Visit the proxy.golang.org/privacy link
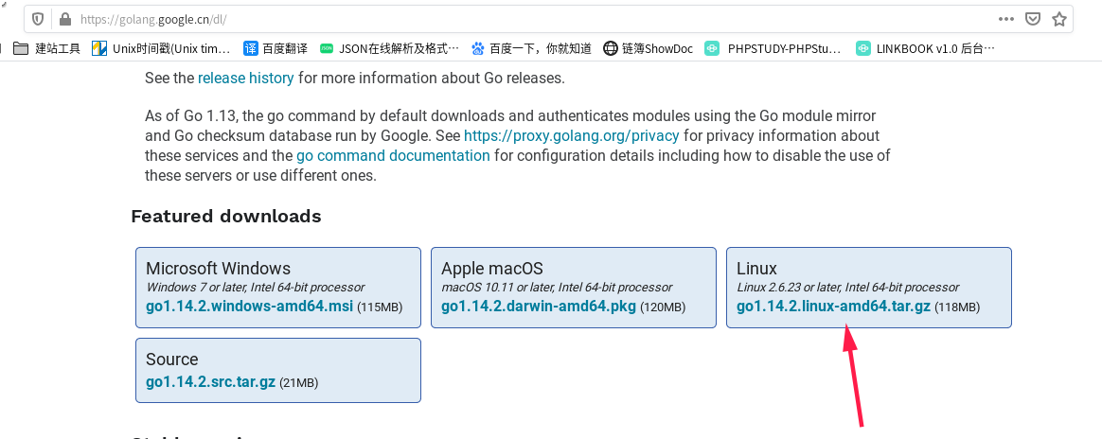Screen dimensions: 1102x439 click(571, 135)
